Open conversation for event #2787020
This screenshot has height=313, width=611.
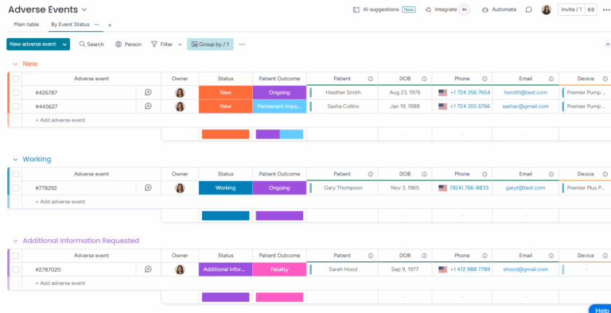pos(148,269)
